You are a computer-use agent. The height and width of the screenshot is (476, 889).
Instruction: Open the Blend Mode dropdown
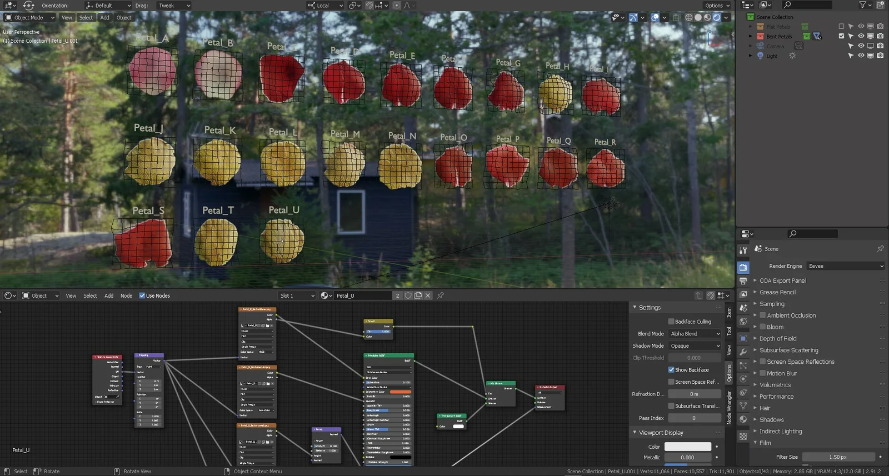tap(695, 334)
